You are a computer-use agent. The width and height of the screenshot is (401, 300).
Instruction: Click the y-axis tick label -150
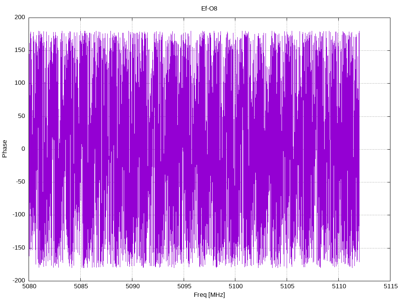point(19,248)
